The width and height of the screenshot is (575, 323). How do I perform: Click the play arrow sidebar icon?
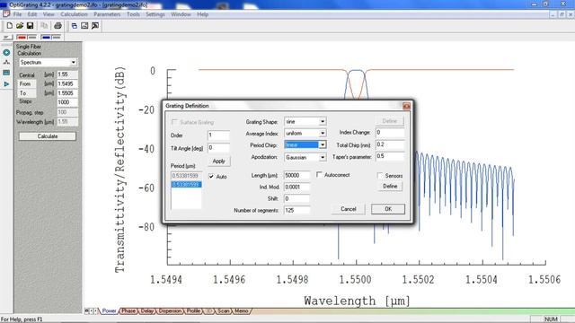6,83
